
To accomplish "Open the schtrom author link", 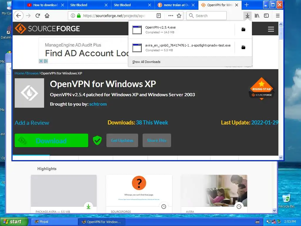I will pyautogui.click(x=98, y=104).
